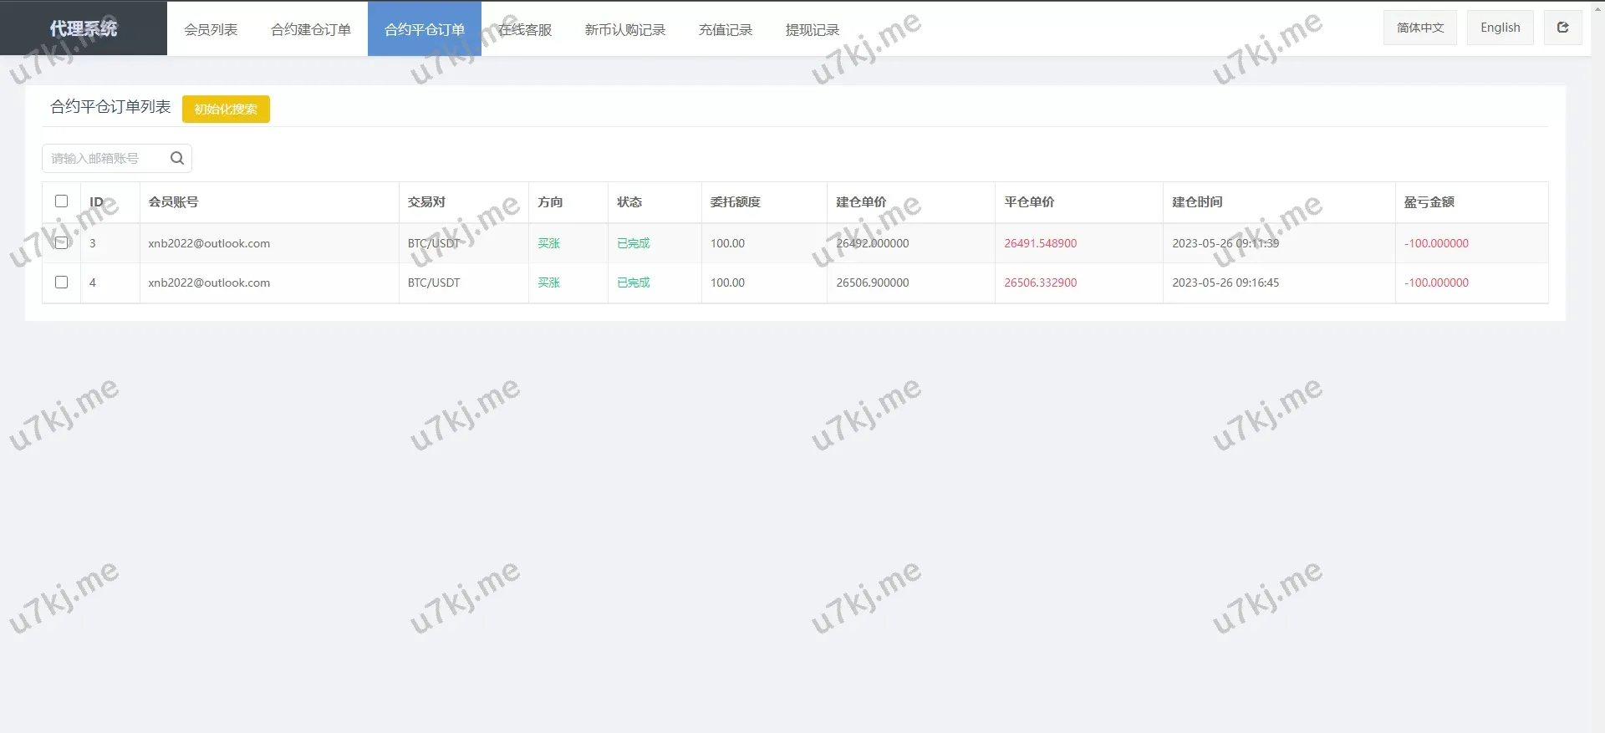Switch language to English
This screenshot has height=733, width=1605.
coord(1500,28)
